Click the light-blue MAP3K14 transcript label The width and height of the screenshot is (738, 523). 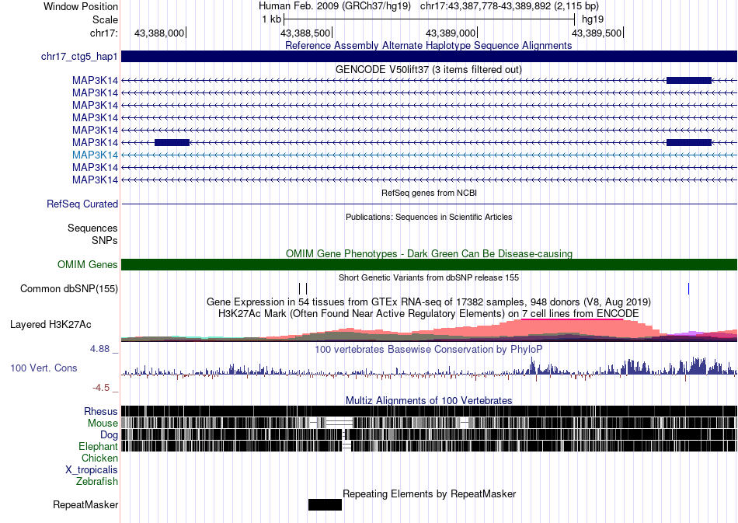pyautogui.click(x=95, y=155)
